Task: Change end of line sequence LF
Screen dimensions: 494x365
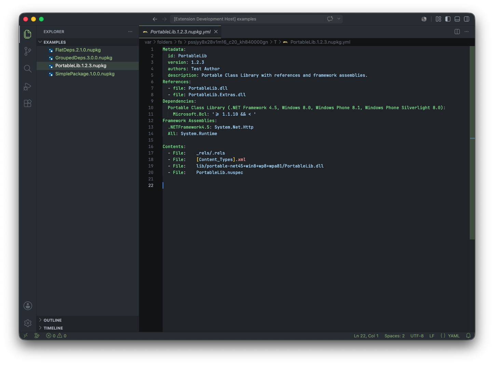Action: pos(432,336)
